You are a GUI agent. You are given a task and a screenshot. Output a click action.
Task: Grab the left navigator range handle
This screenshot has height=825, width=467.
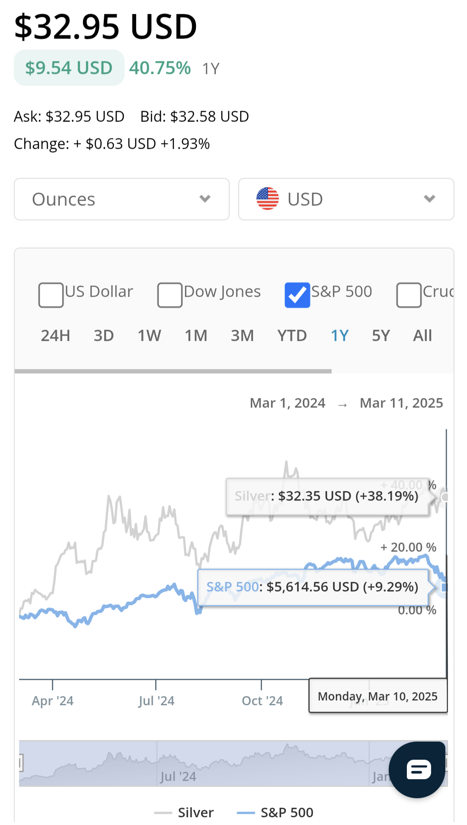[x=20, y=763]
